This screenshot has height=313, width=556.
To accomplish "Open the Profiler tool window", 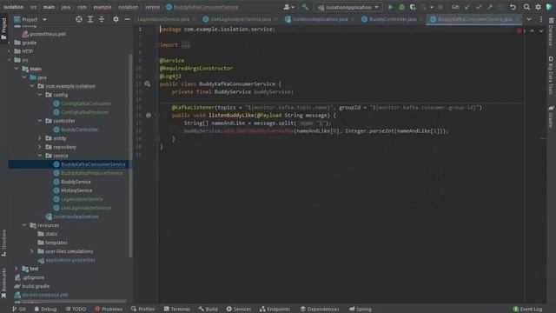I will 142,310.
